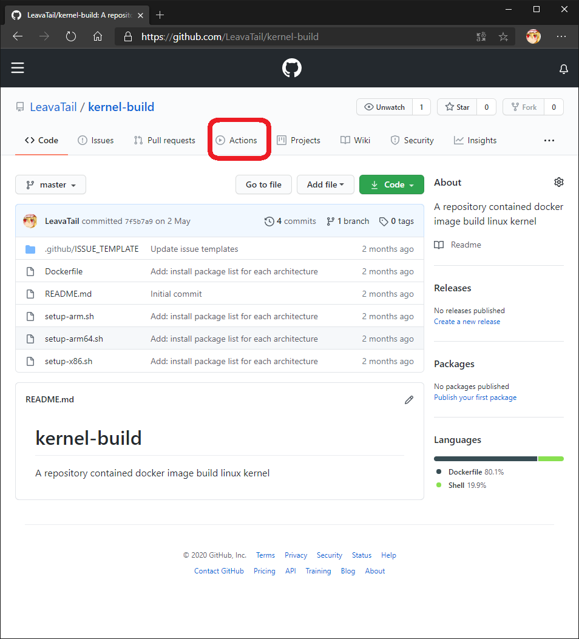Click LeavaTail commit author avatar
Image resolution: width=579 pixels, height=639 pixels.
click(30, 221)
